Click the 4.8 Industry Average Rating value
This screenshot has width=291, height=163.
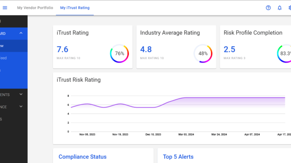coord(146,49)
